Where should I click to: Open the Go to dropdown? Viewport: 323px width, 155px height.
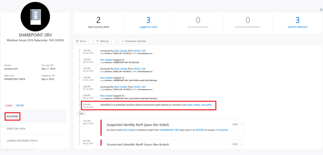click(x=82, y=41)
